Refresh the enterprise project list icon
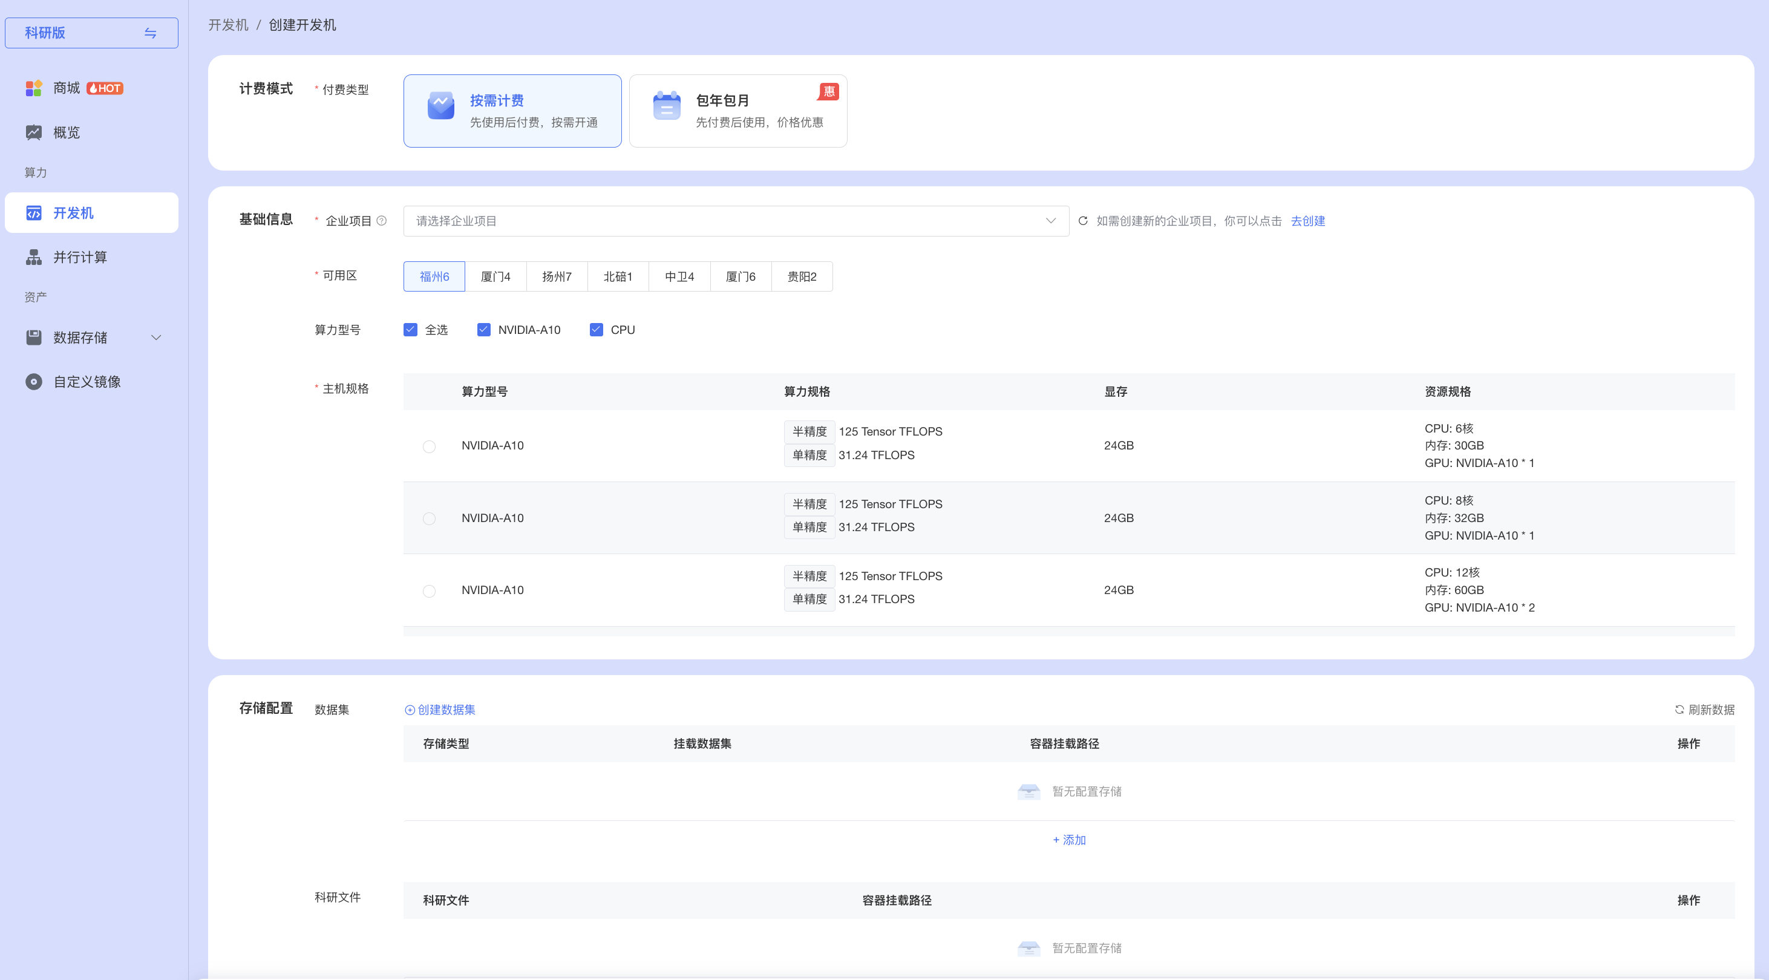Screen dimensions: 1769x980 click(x=1083, y=220)
